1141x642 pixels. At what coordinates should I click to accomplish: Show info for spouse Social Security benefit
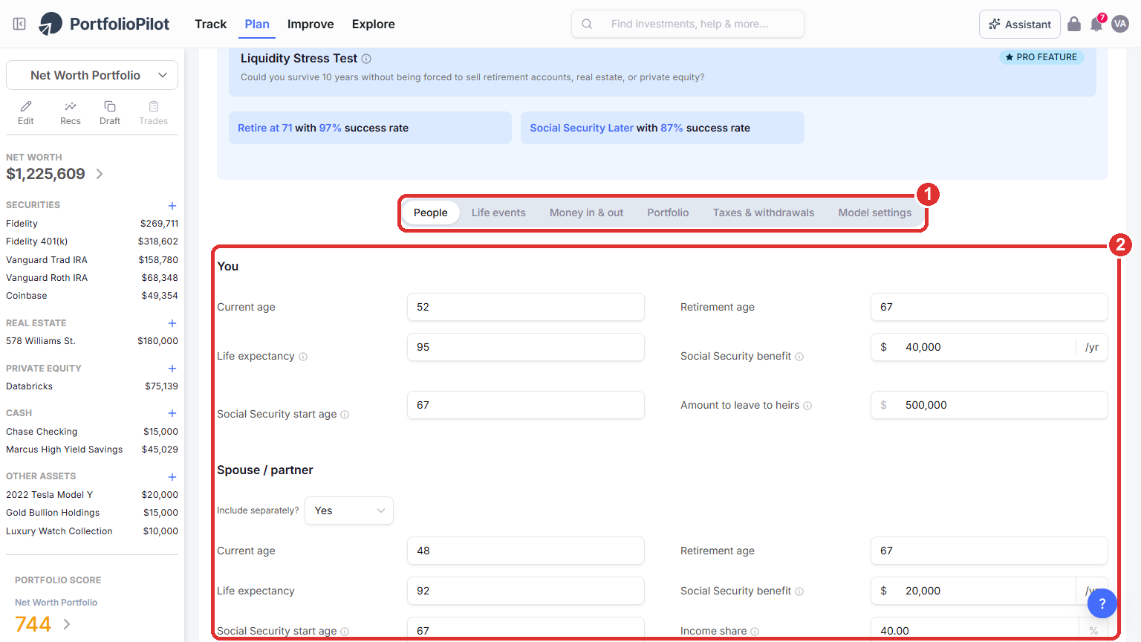[x=799, y=591]
